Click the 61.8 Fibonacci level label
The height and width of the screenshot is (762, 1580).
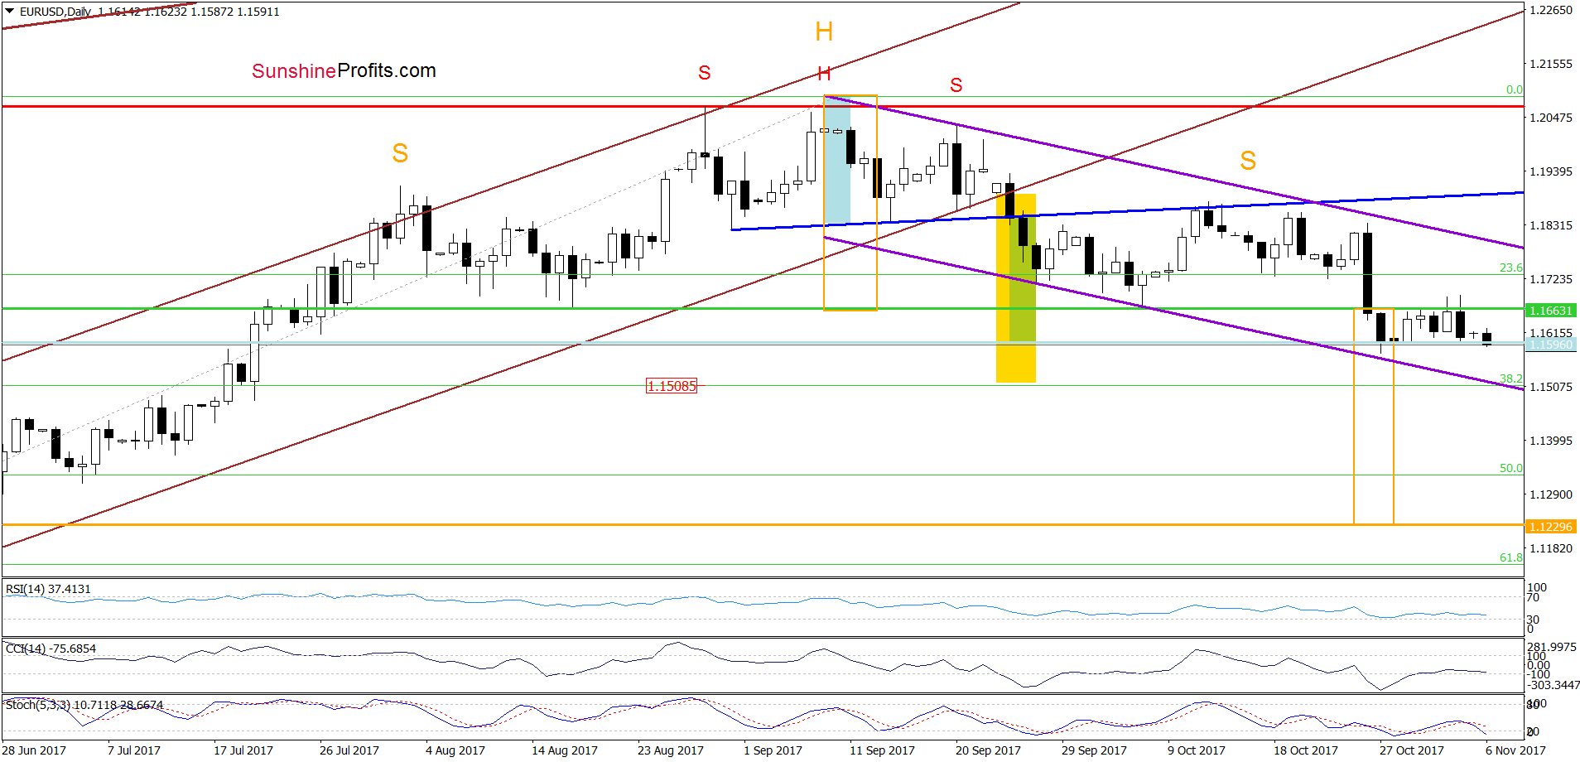[x=1510, y=557]
